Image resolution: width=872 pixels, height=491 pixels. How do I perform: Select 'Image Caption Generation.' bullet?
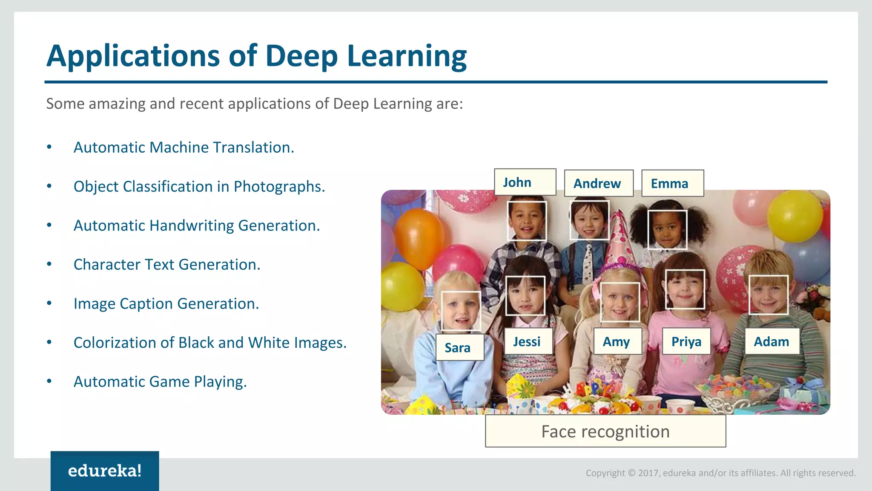click(x=166, y=304)
